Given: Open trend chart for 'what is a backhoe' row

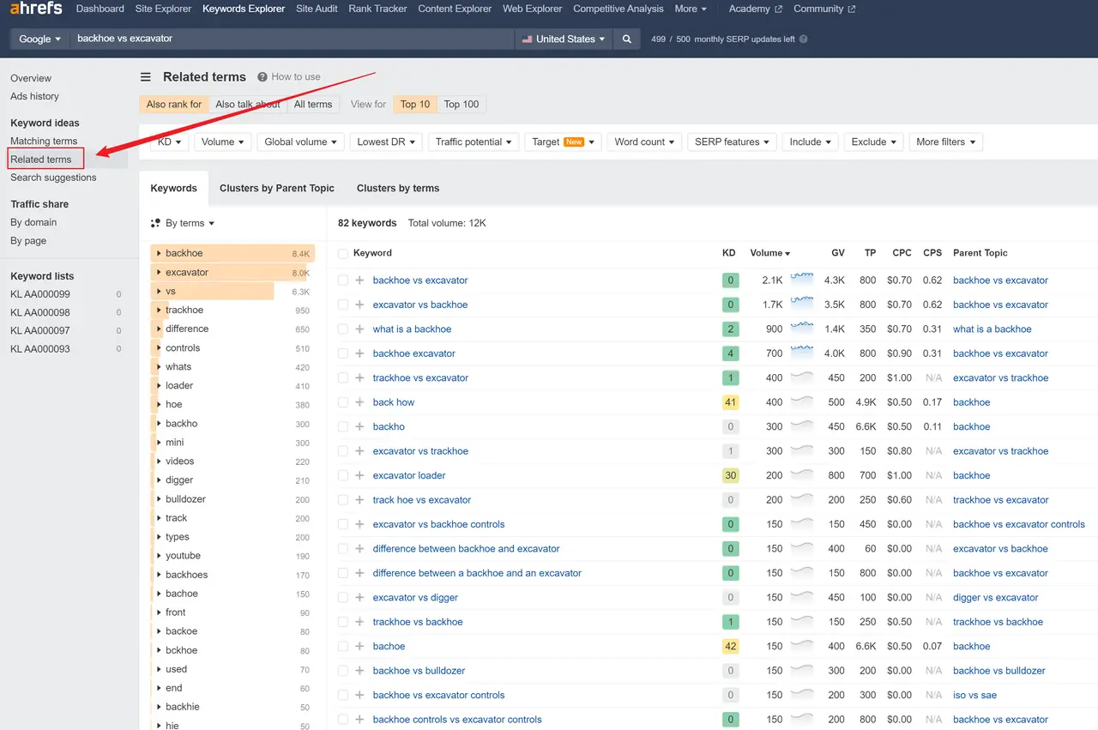Looking at the screenshot, I should point(802,328).
